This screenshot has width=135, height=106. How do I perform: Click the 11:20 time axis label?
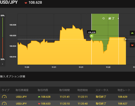[27, 67]
